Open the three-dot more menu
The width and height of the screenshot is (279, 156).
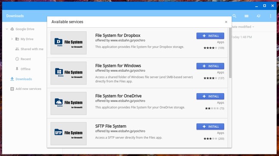(270, 16)
